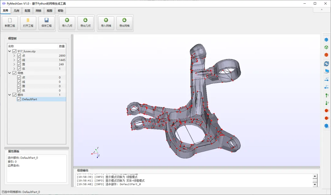Import geometry using 导入几何
This screenshot has width=331, height=195.
click(67, 23)
